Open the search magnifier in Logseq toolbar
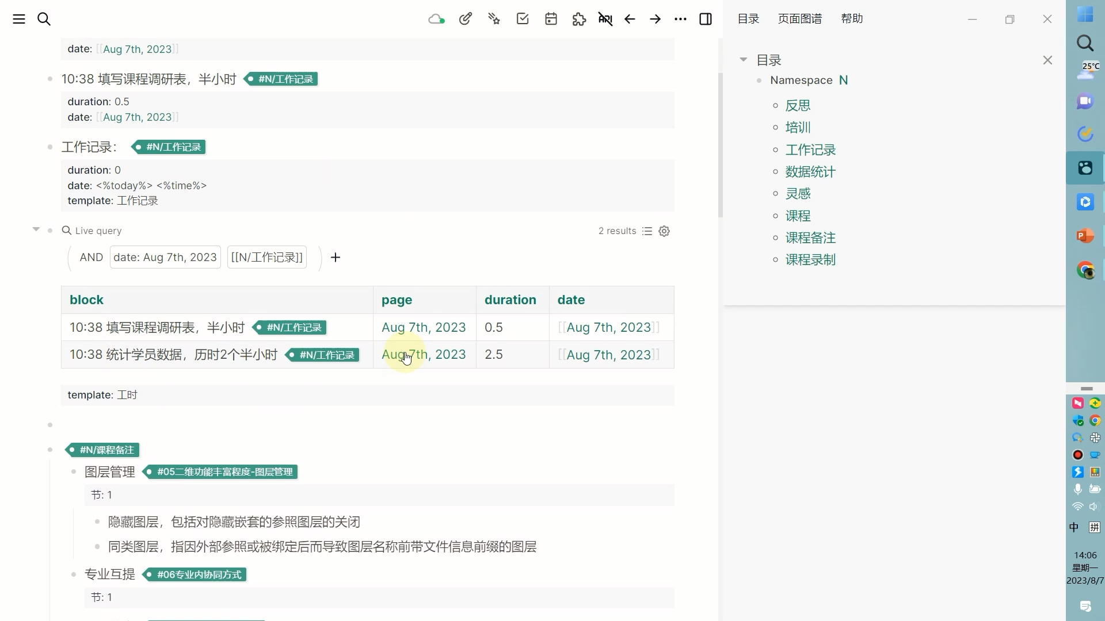 pyautogui.click(x=44, y=19)
